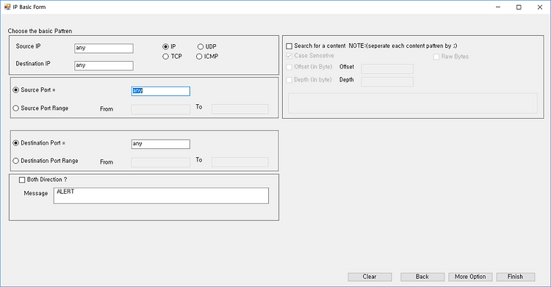Image resolution: width=551 pixels, height=287 pixels.
Task: Click the Back button
Action: tap(422, 277)
